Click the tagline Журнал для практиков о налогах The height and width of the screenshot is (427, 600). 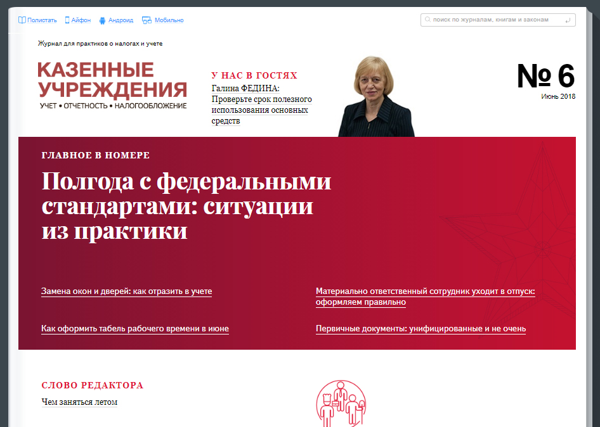coord(100,44)
